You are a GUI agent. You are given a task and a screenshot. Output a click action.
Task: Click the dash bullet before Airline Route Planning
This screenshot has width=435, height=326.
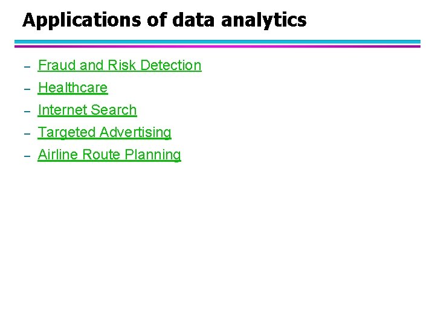click(x=27, y=156)
